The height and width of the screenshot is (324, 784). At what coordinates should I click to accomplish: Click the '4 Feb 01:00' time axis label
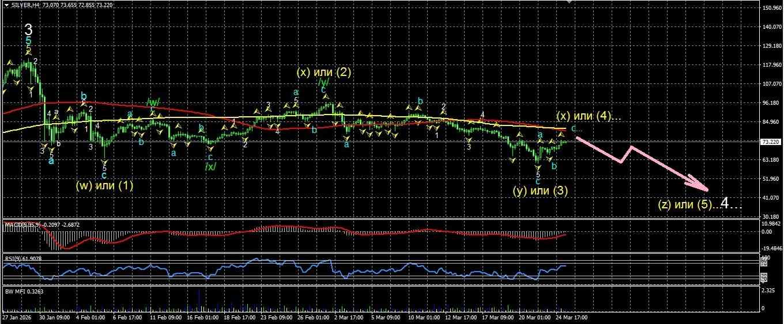91,317
